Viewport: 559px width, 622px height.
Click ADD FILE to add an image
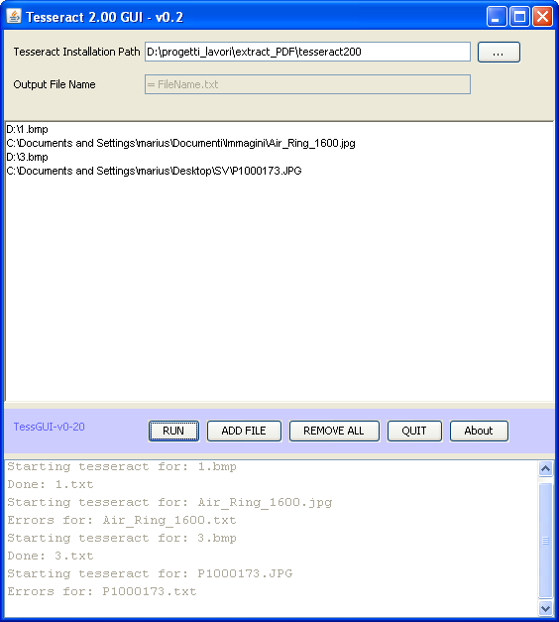(244, 431)
